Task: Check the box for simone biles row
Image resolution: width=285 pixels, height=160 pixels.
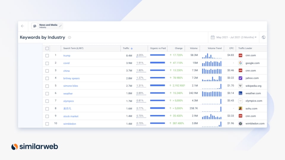Action: point(47,86)
